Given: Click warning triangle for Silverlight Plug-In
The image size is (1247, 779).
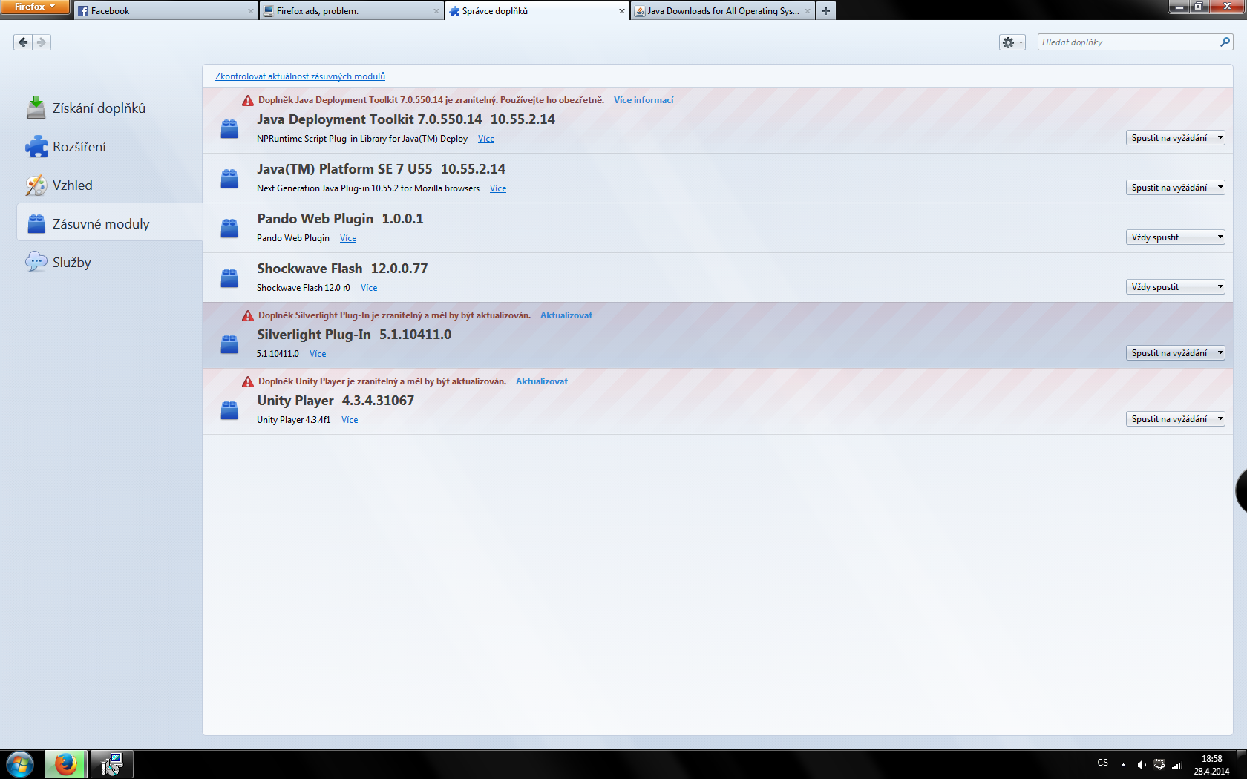Looking at the screenshot, I should pos(248,315).
